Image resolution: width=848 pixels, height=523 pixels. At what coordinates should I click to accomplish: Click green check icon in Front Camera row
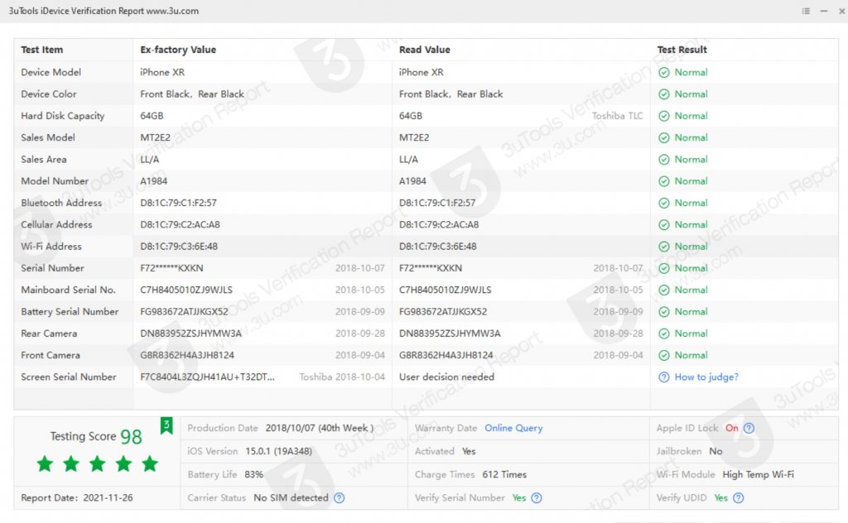tap(663, 355)
